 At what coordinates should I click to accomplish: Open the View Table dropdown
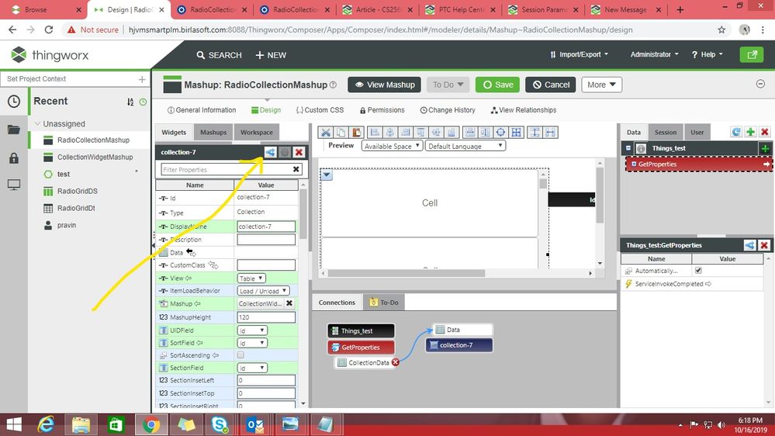251,279
